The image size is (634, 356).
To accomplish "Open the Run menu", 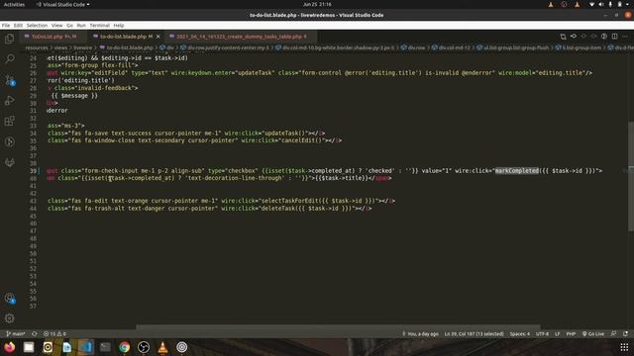I will (x=81, y=25).
